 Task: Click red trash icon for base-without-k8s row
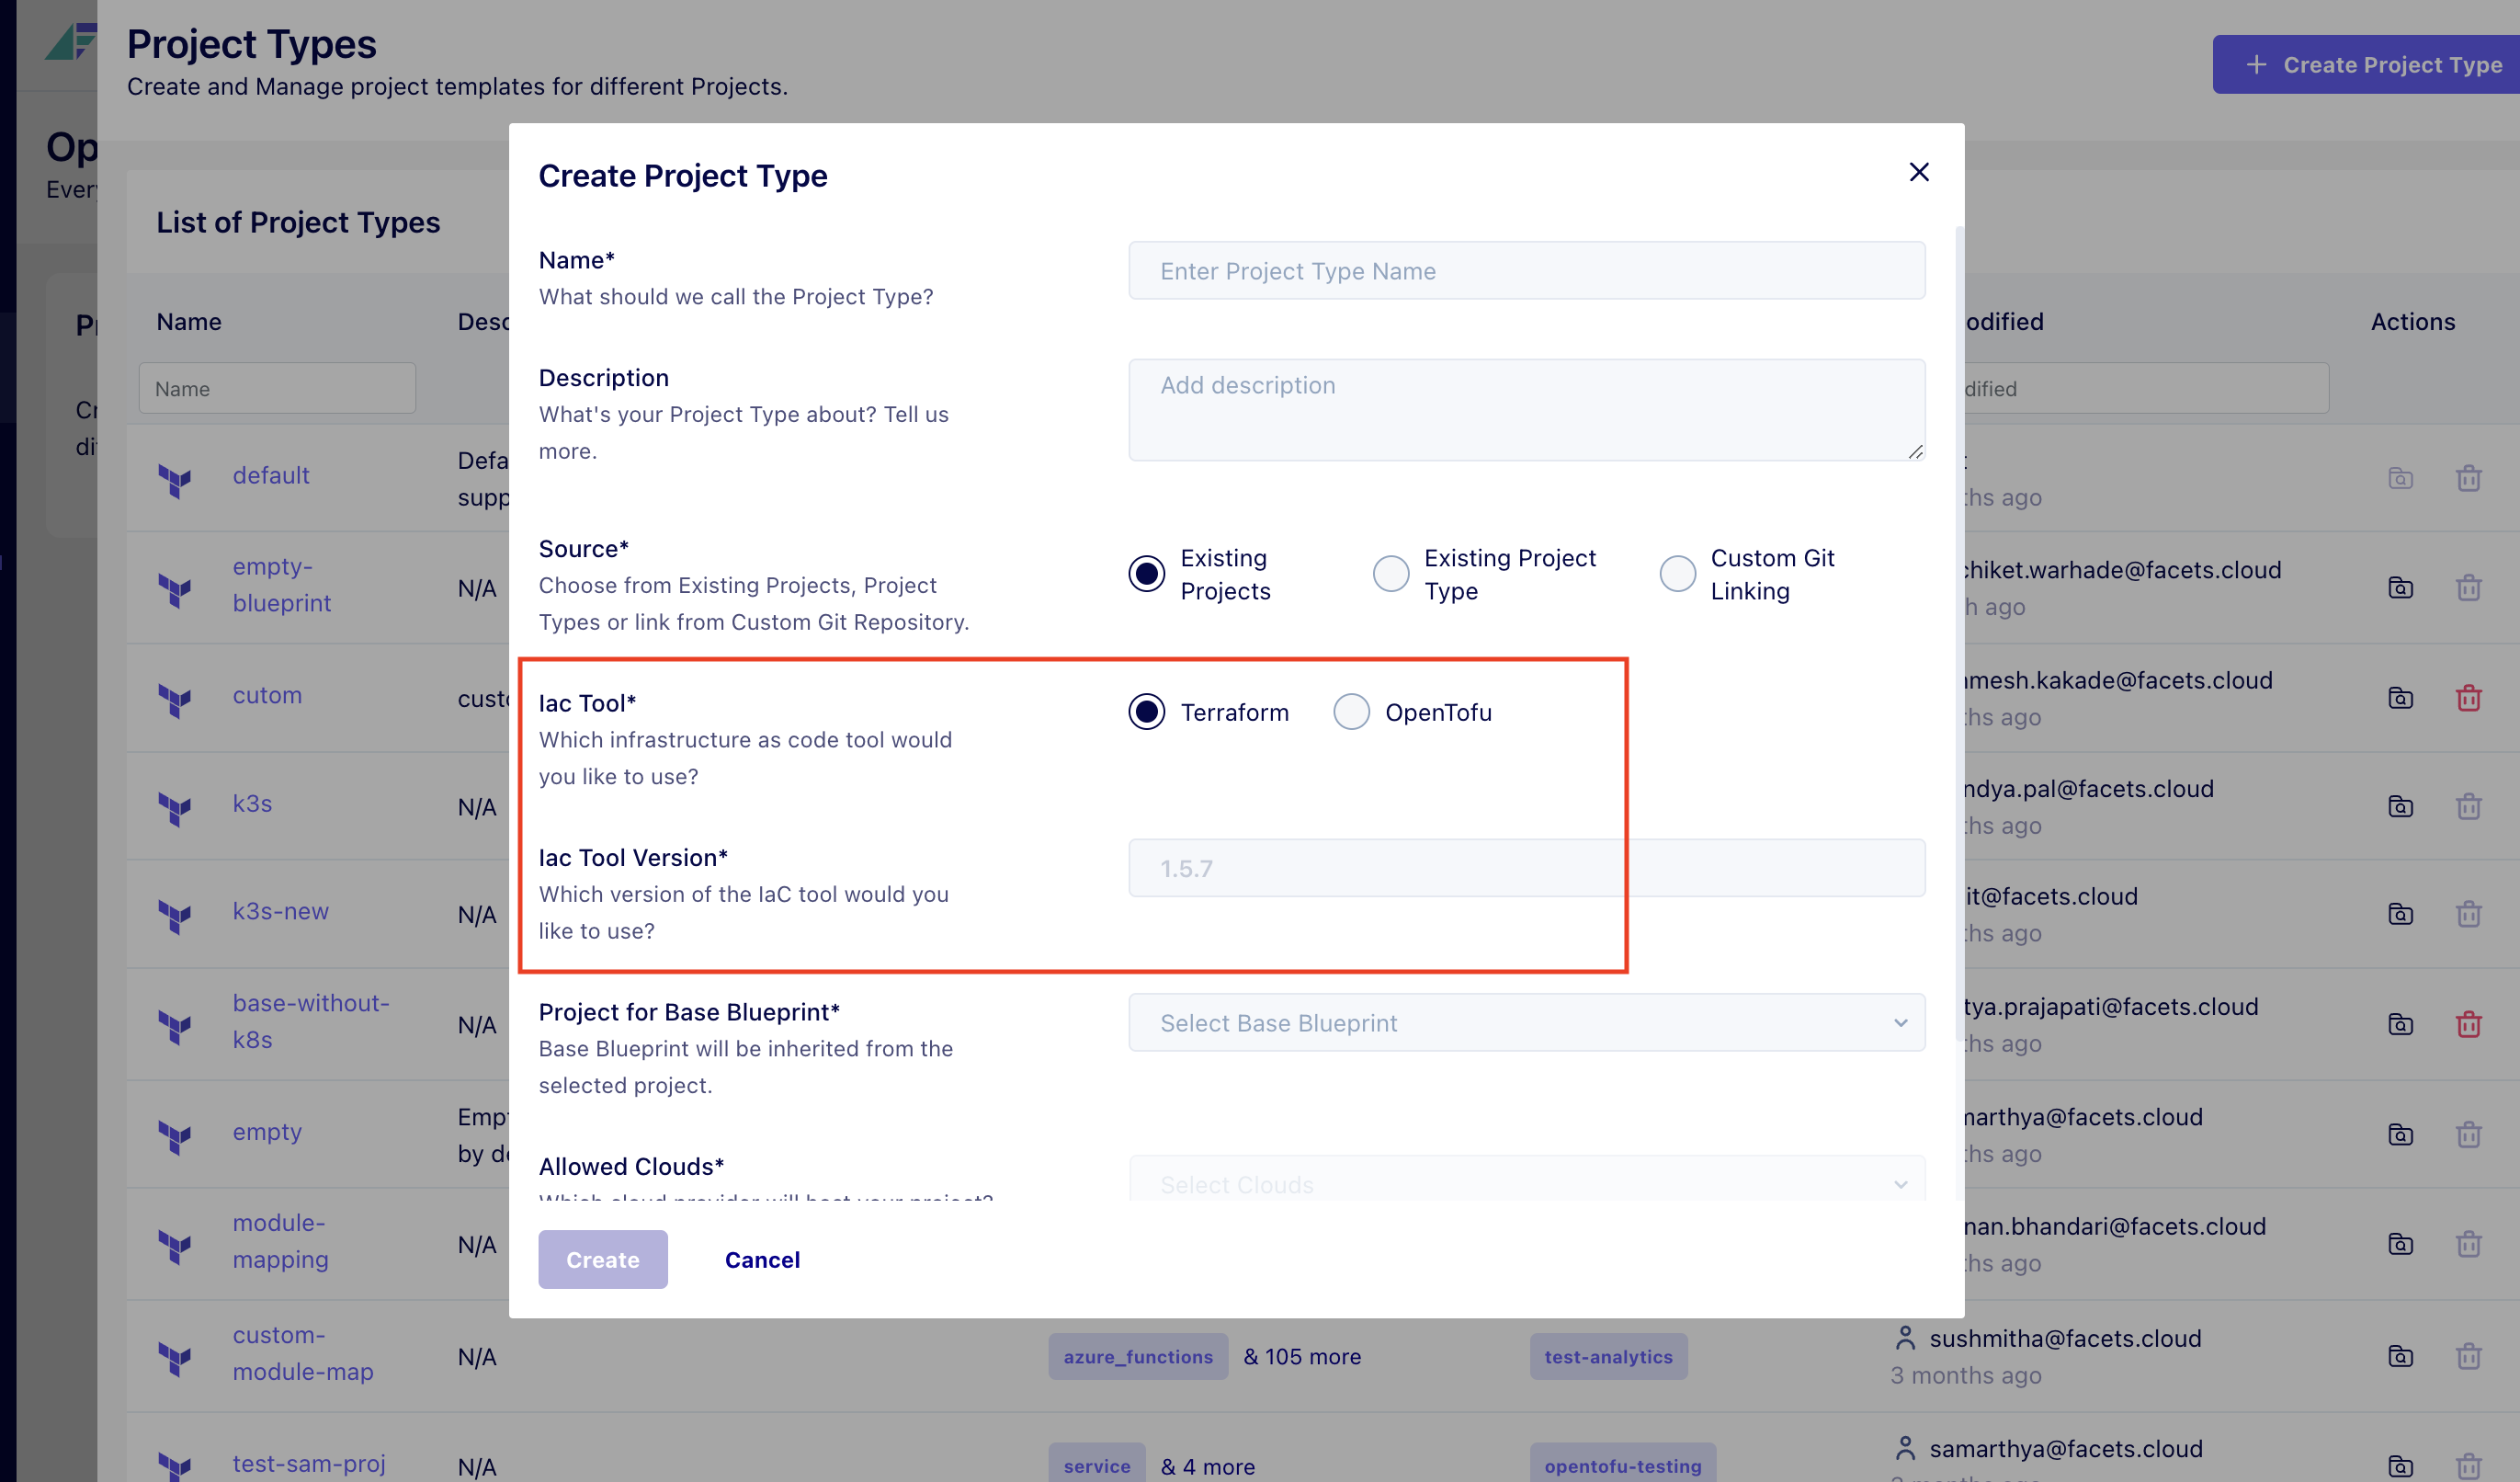[2468, 1023]
